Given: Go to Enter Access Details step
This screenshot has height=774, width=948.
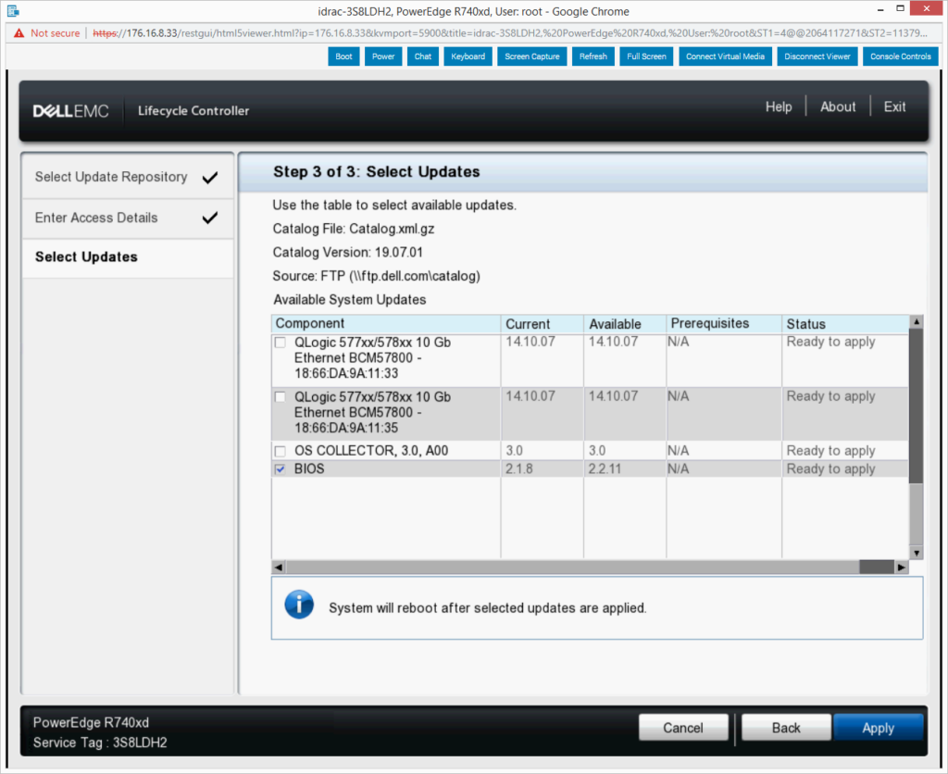Looking at the screenshot, I should click(x=128, y=218).
